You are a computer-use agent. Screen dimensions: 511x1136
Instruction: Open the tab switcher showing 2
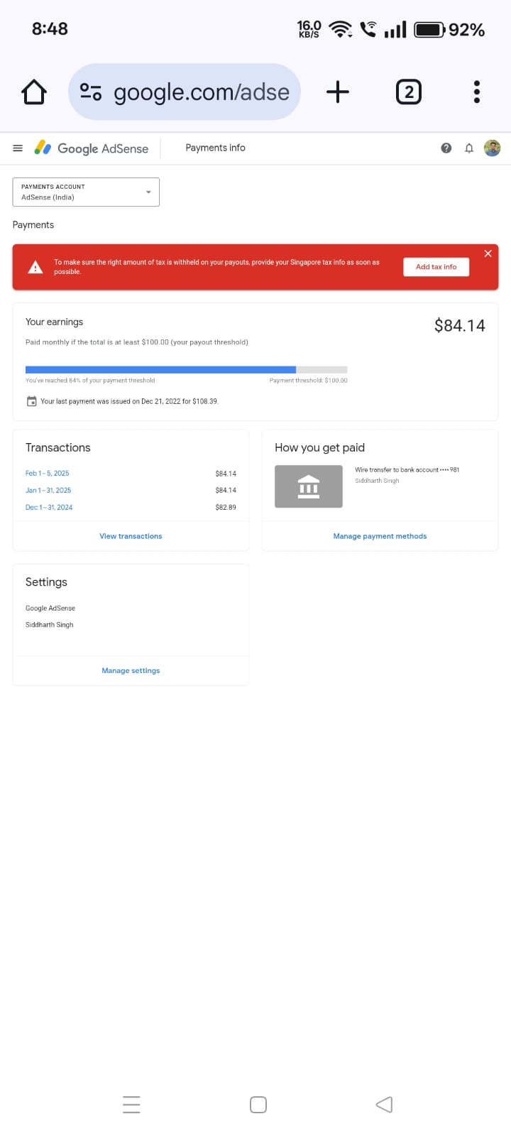tap(408, 92)
